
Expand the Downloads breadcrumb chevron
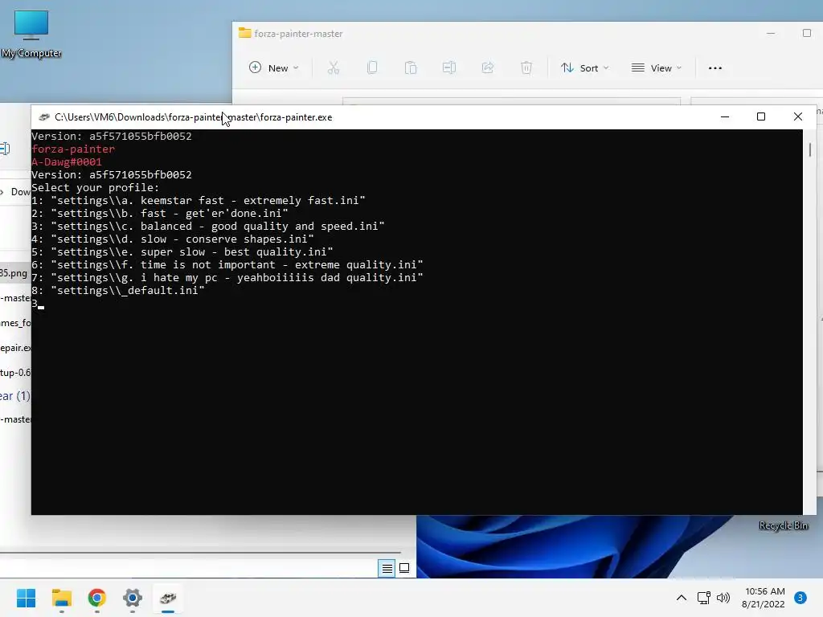2,192
